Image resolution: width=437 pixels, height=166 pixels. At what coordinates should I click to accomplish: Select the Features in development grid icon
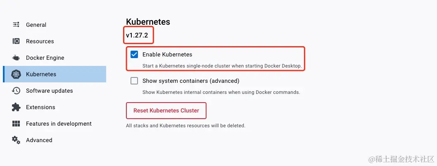pyautogui.click(x=16, y=124)
